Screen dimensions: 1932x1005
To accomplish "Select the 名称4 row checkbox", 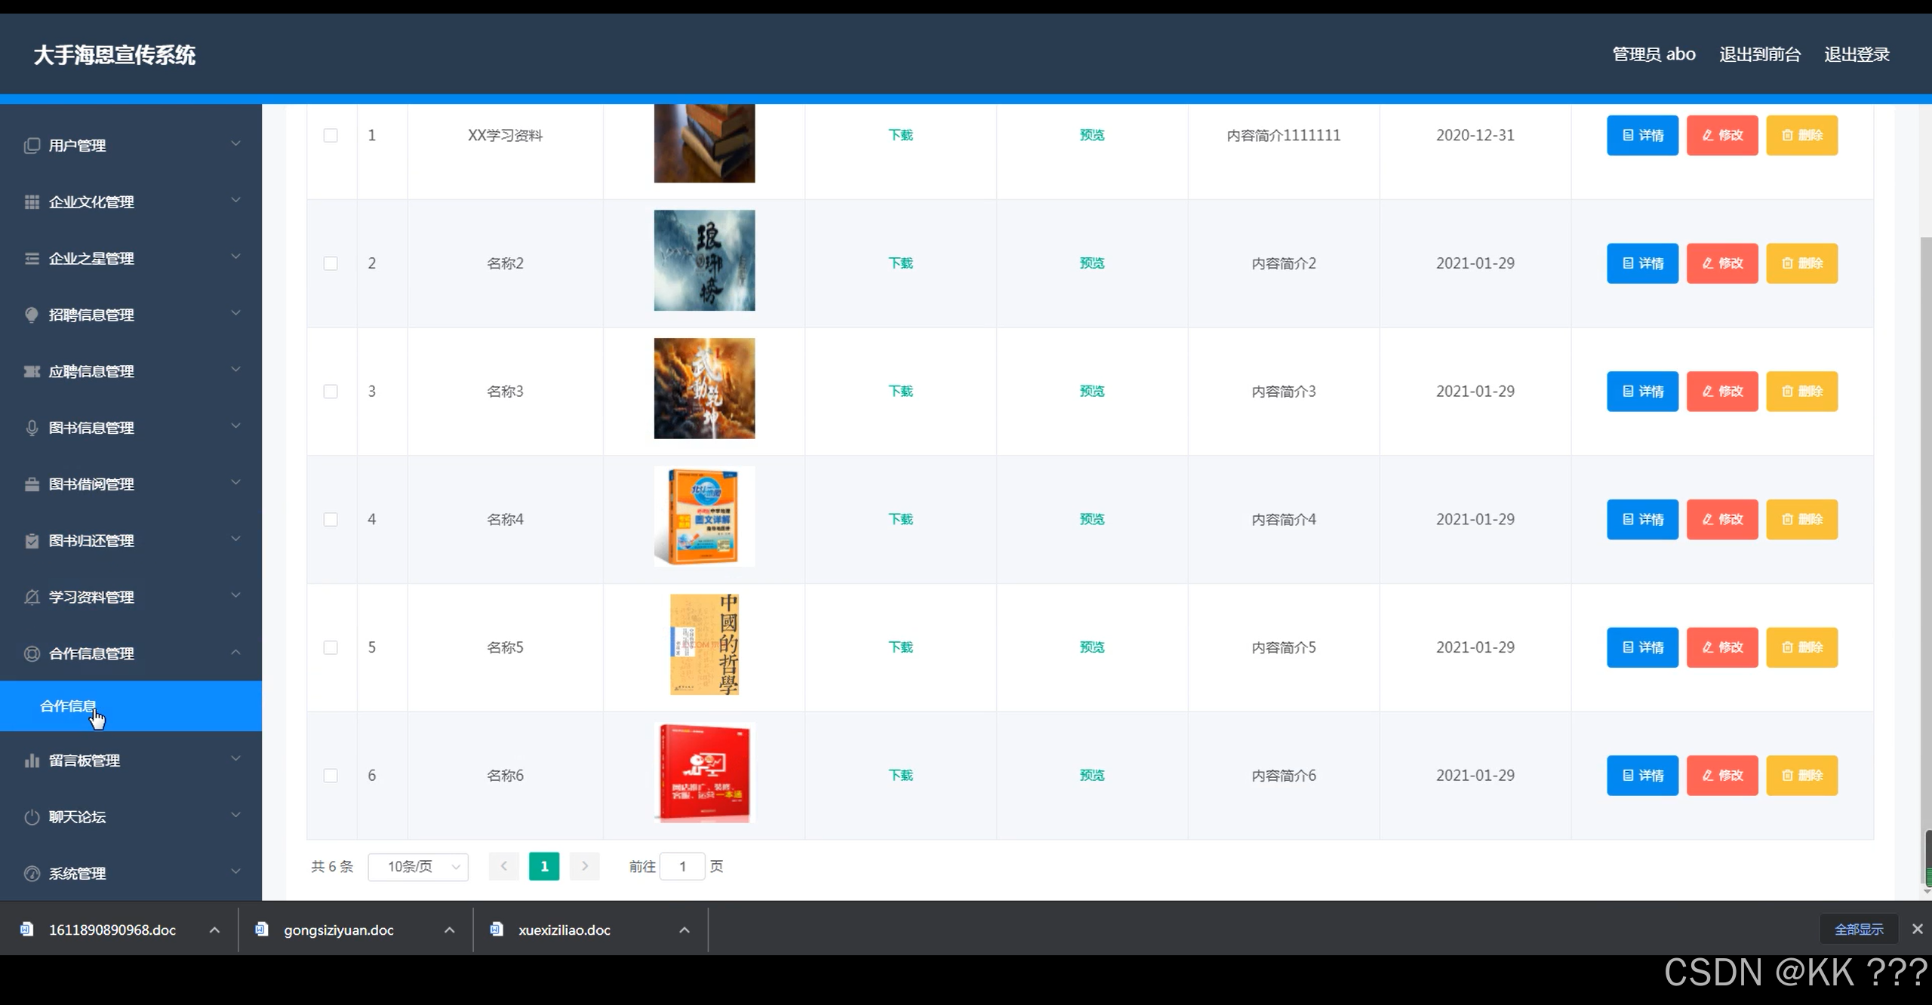I will click(x=331, y=519).
